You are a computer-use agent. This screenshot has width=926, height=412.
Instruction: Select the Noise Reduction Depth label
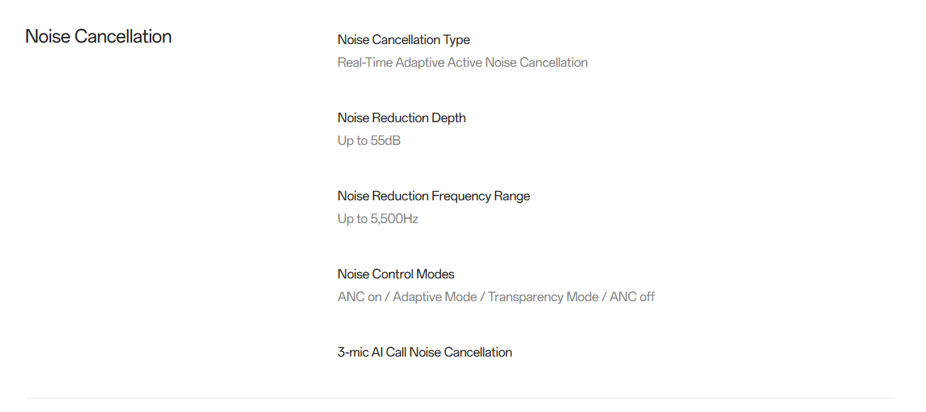point(401,118)
